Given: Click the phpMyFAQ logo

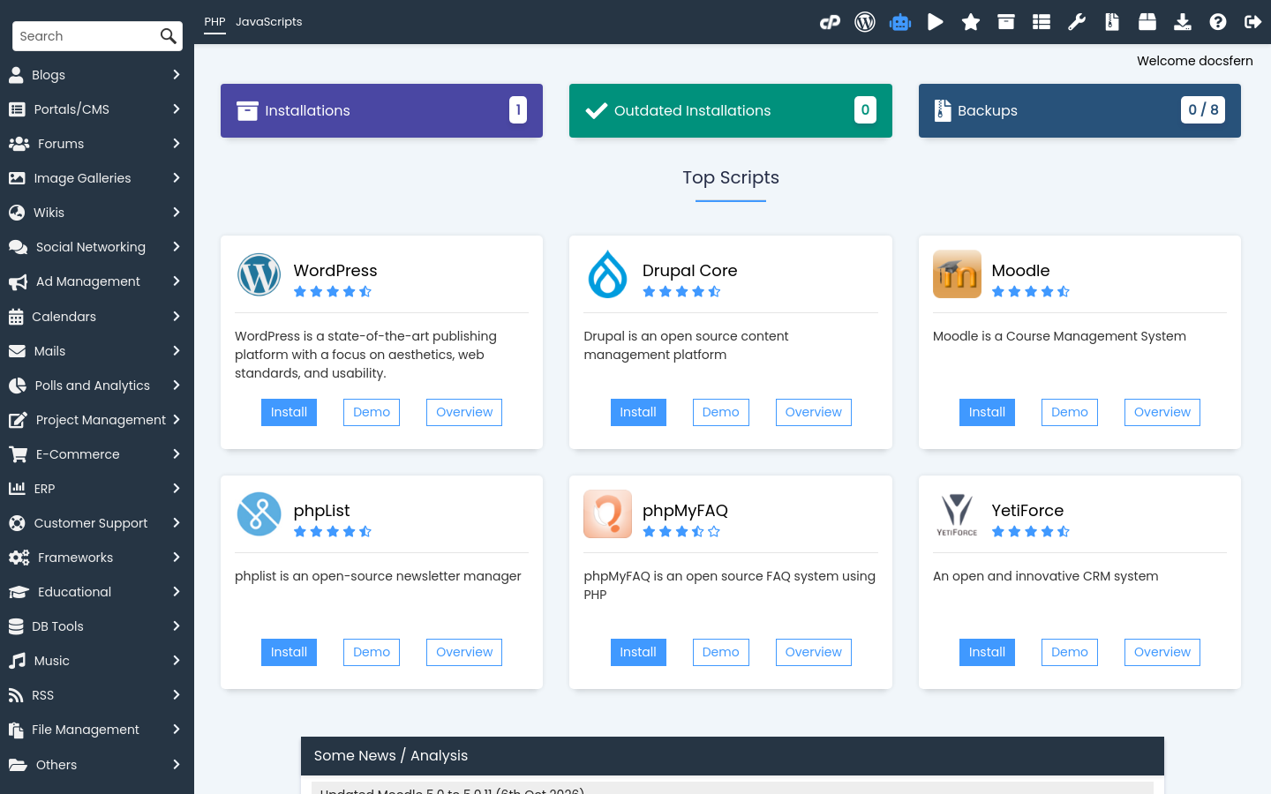Looking at the screenshot, I should [608, 513].
